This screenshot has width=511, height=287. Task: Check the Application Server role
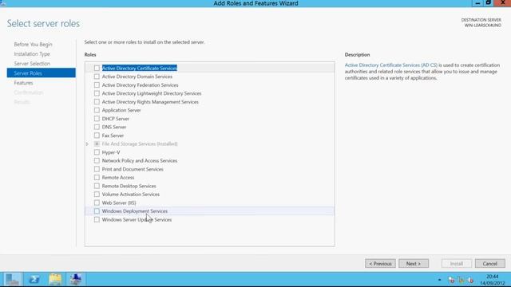coord(97,110)
